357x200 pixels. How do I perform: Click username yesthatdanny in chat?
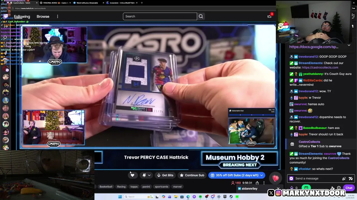tap(313, 74)
